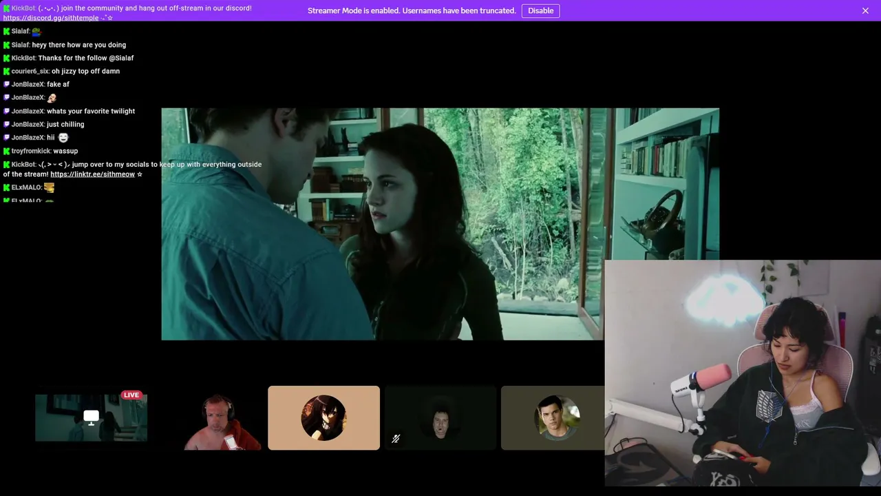Open the discord.gg/sithtemple link in chat
Screen dimensions: 881x496
51,18
